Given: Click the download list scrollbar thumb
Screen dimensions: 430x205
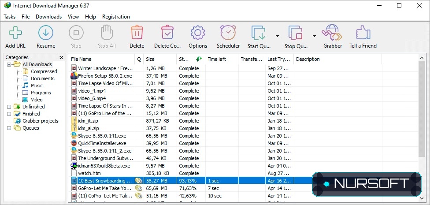Looking at the screenshot, I should coord(423,109).
